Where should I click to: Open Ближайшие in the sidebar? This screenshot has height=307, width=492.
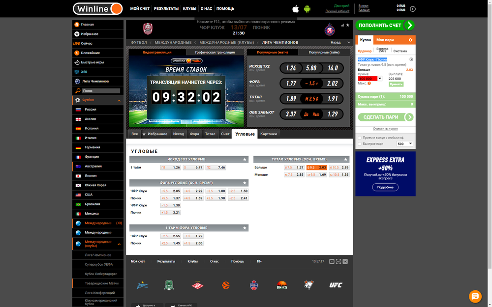98,53
